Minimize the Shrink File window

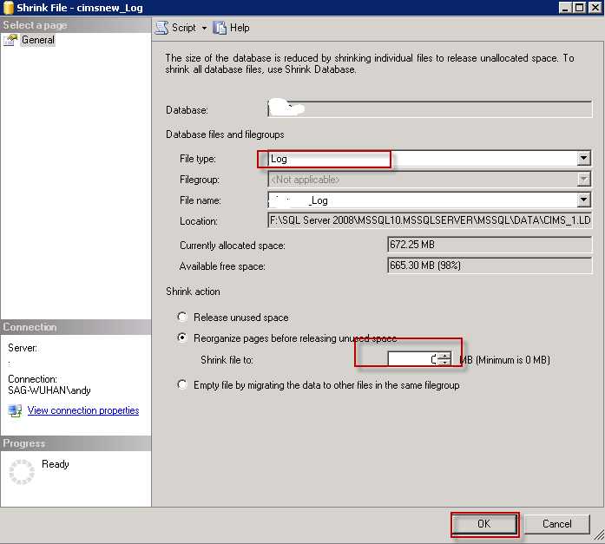565,7
